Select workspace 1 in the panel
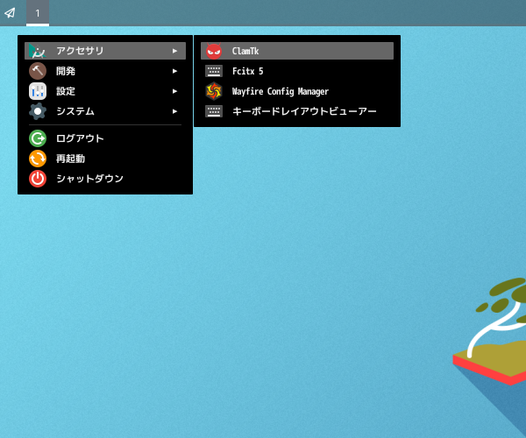526x438 pixels. (x=38, y=13)
